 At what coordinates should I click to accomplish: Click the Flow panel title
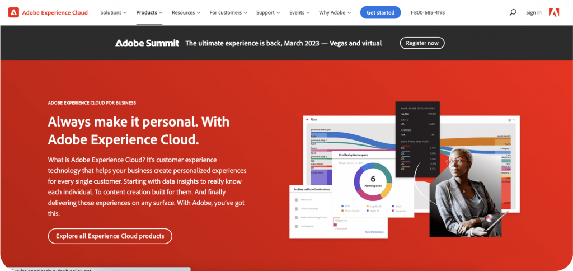coord(313,120)
